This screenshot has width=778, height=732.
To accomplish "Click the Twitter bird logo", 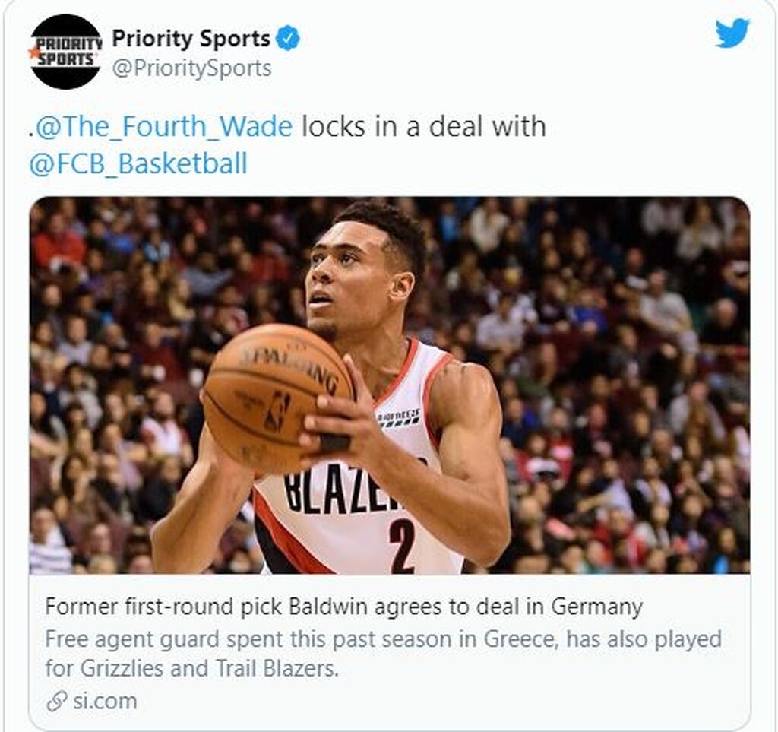I will pos(732,33).
